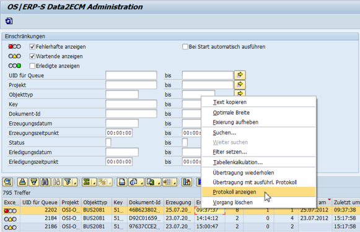The width and height of the screenshot is (360, 232).
Task: Open the filter funnel dropdown arrow
Action: pyautogui.click(x=75, y=183)
